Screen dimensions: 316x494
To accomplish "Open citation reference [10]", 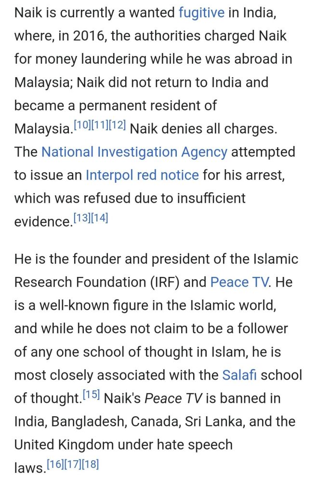I will pyautogui.click(x=82, y=125).
